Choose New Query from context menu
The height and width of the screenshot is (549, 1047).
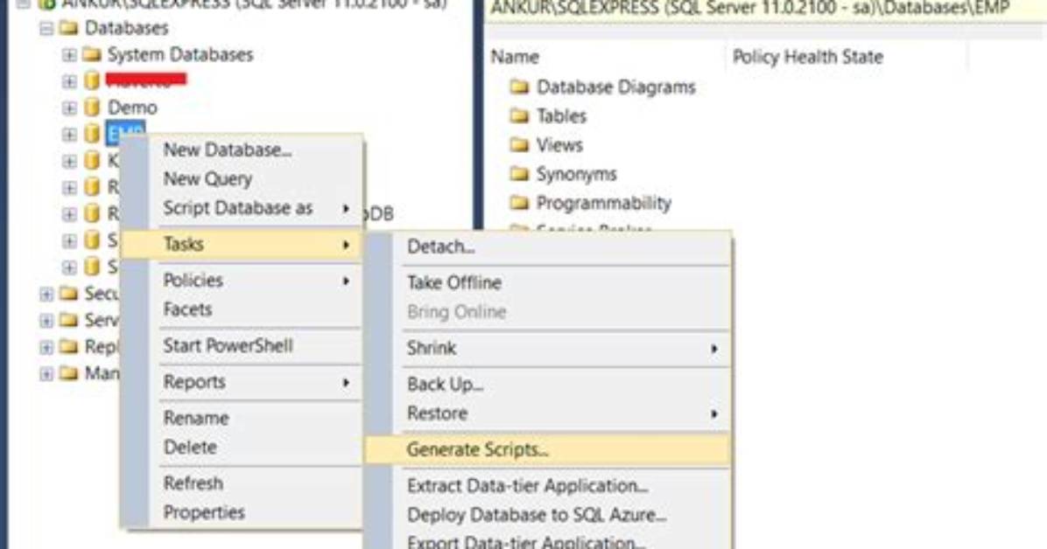[242, 179]
